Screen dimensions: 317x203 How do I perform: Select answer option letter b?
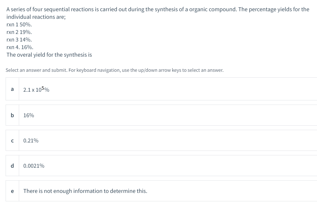(12, 115)
